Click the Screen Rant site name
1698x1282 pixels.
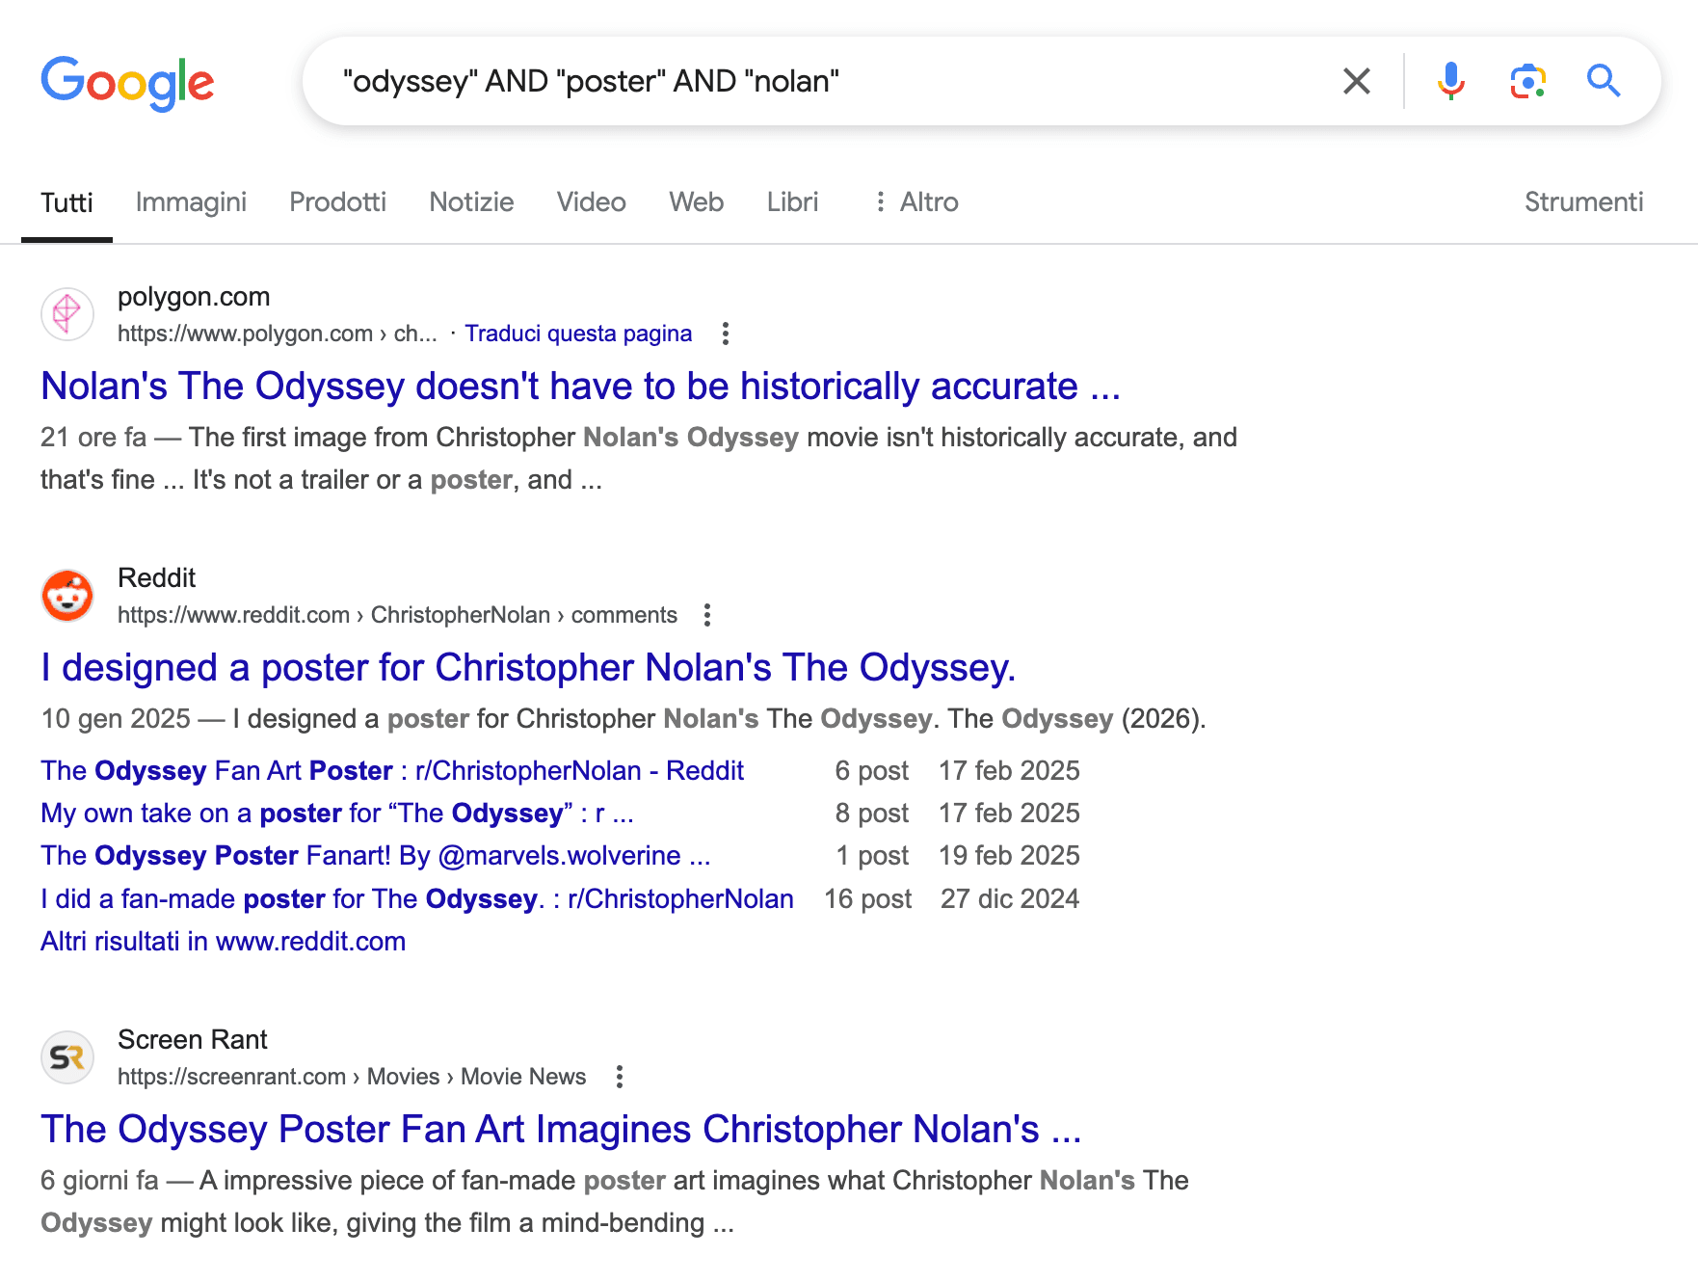point(193,1040)
